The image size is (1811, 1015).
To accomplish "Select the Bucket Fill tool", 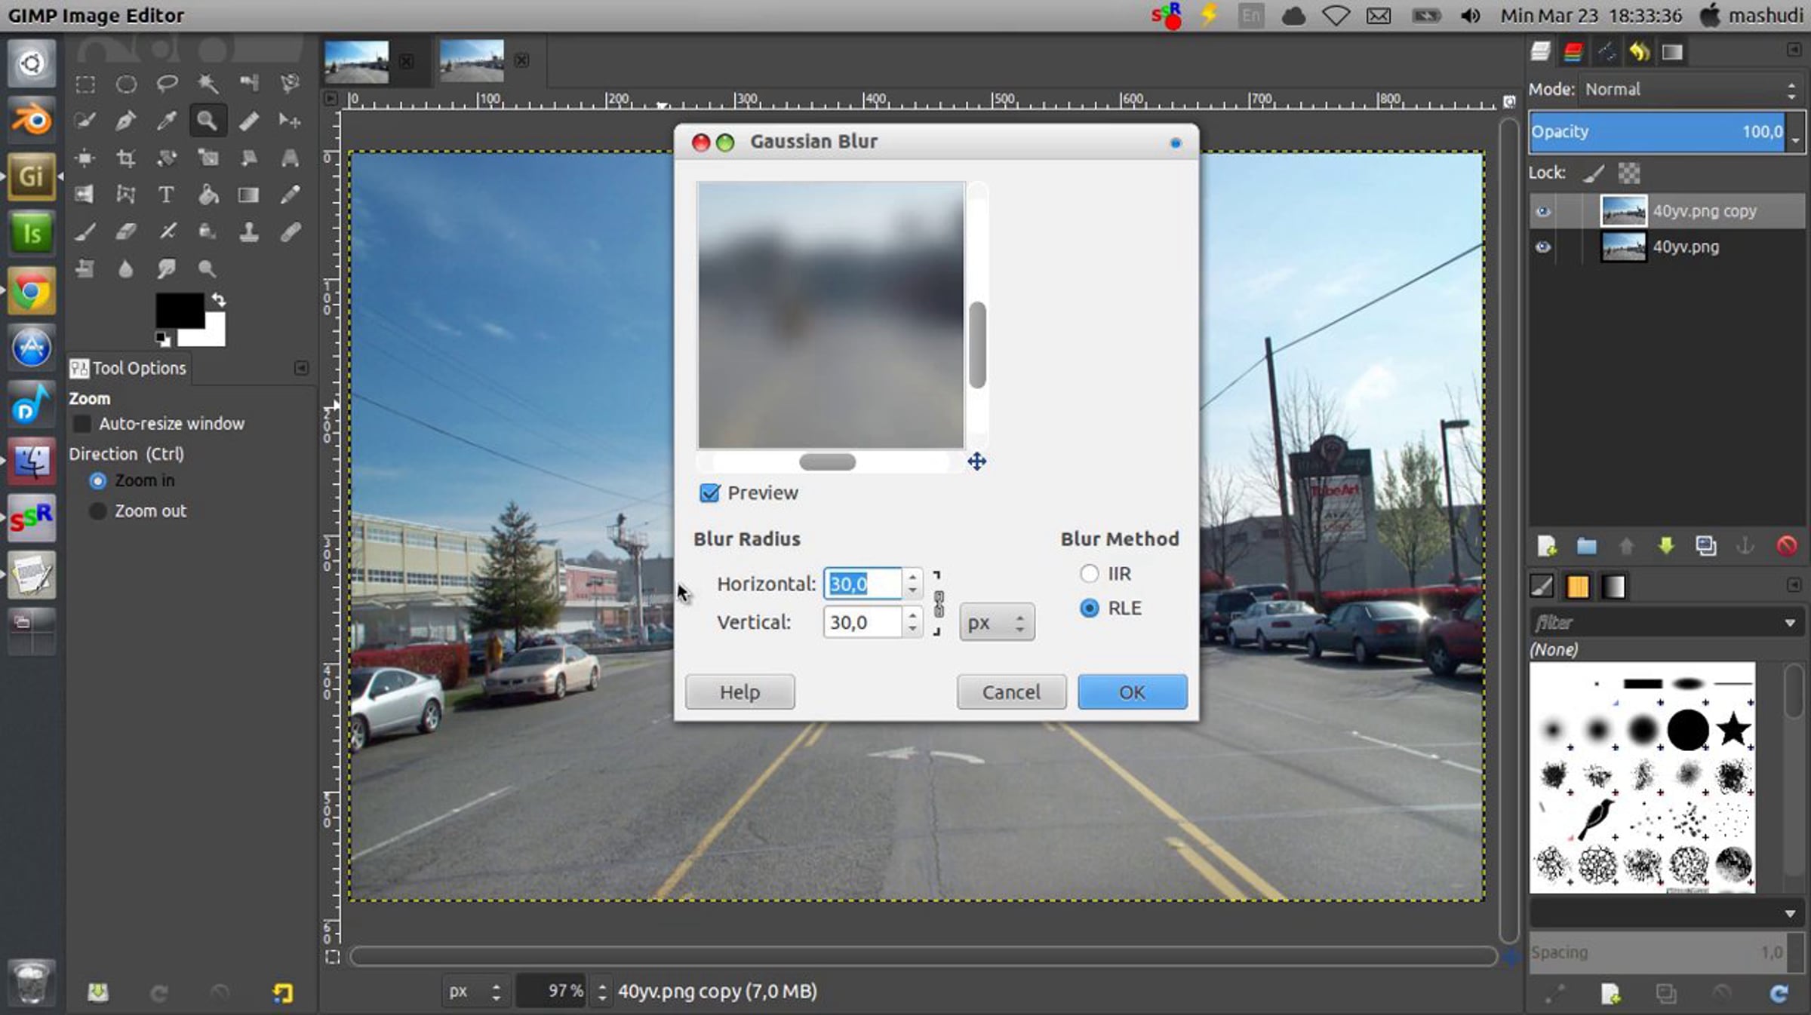I will [x=208, y=195].
